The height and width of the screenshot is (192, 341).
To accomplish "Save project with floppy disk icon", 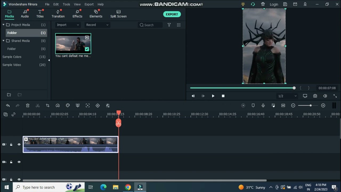I will click(x=285, y=4).
